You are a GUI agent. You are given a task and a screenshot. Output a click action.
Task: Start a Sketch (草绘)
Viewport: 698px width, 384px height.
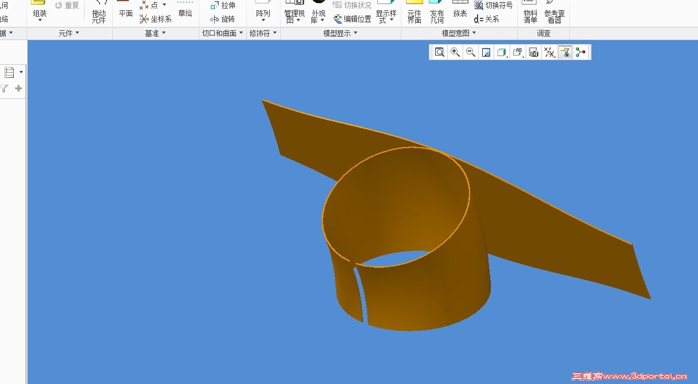coord(185,9)
